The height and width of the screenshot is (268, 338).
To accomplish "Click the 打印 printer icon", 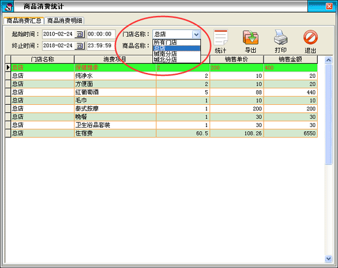I will coord(280,37).
